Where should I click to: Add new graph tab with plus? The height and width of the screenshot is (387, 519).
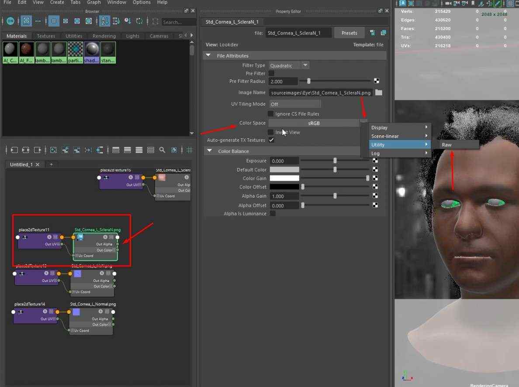51,164
